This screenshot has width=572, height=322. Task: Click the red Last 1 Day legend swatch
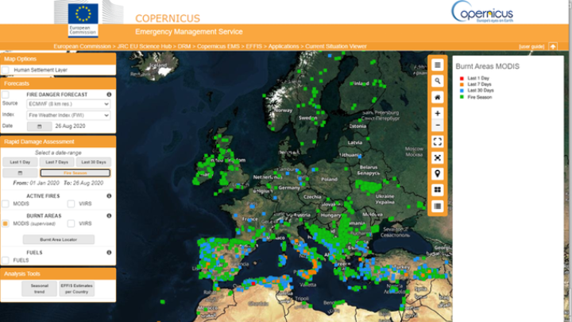(x=462, y=79)
